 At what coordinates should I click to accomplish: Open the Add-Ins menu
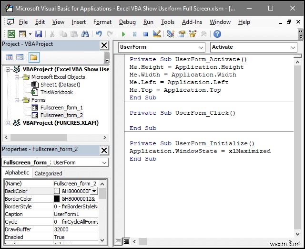[x=192, y=22]
